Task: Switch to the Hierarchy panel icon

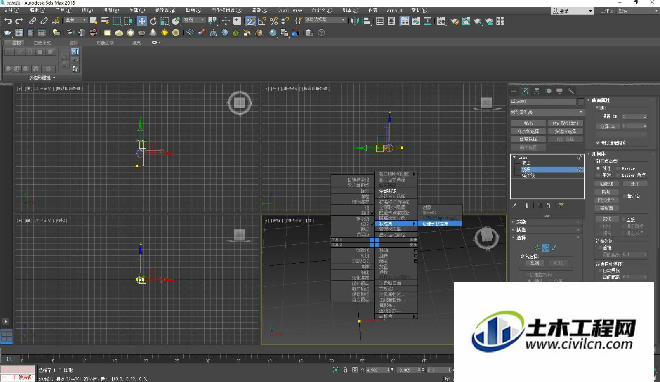Action: coord(537,91)
